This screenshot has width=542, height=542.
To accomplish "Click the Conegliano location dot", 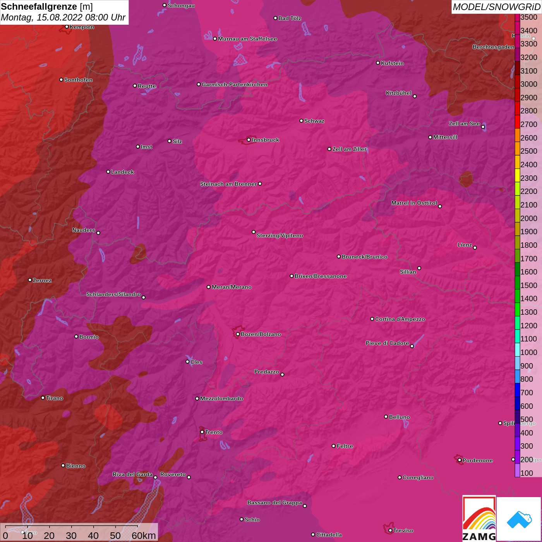I will point(400,477).
